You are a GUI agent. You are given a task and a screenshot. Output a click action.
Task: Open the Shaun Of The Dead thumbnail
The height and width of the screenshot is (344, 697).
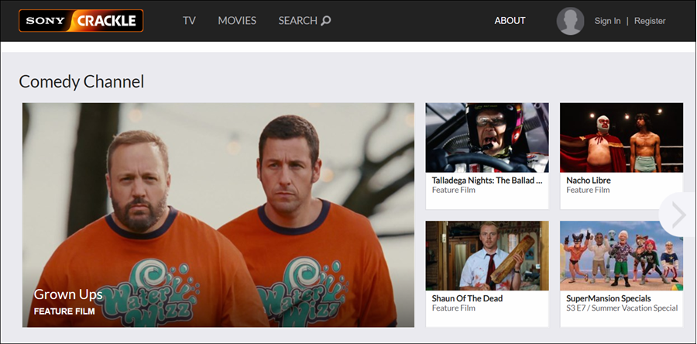click(x=487, y=256)
